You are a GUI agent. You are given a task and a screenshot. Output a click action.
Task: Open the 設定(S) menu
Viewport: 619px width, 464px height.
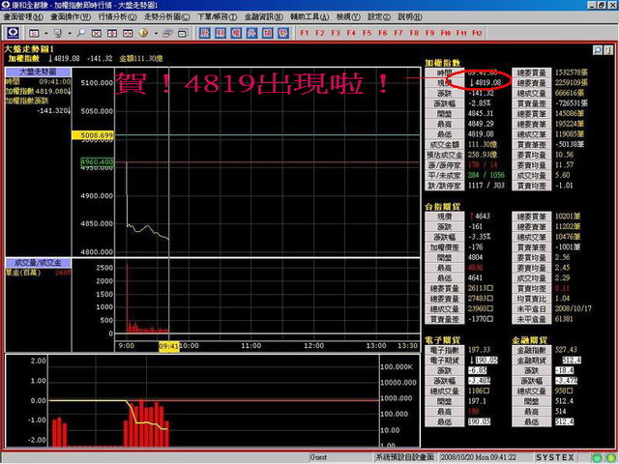click(379, 17)
